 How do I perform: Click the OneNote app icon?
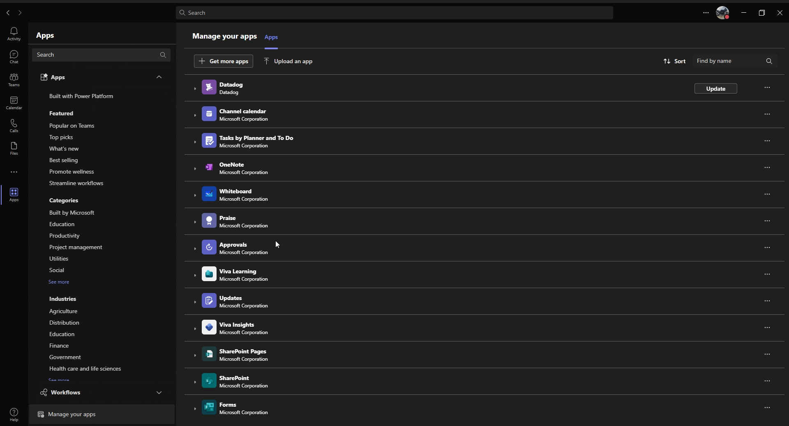point(209,167)
